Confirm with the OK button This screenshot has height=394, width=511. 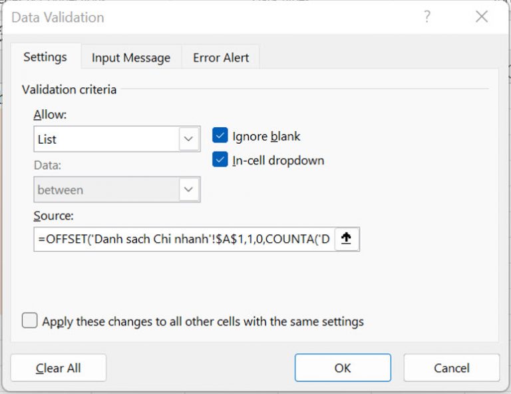[x=343, y=367]
